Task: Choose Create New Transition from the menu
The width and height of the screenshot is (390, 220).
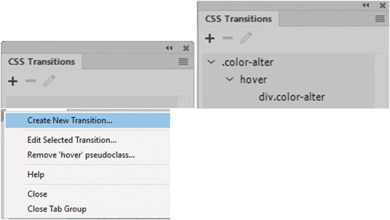Action: [70, 120]
